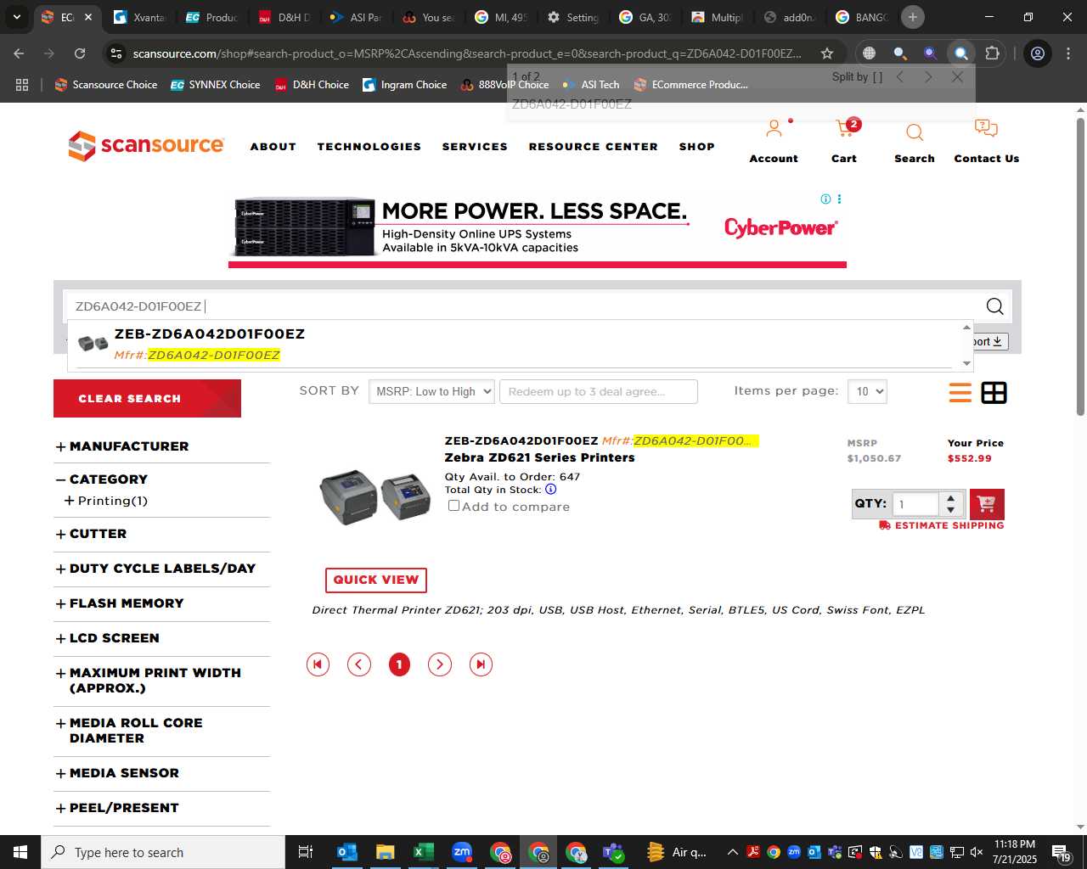Click the CLEAR SEARCH button
The height and width of the screenshot is (869, 1087).
click(x=147, y=398)
